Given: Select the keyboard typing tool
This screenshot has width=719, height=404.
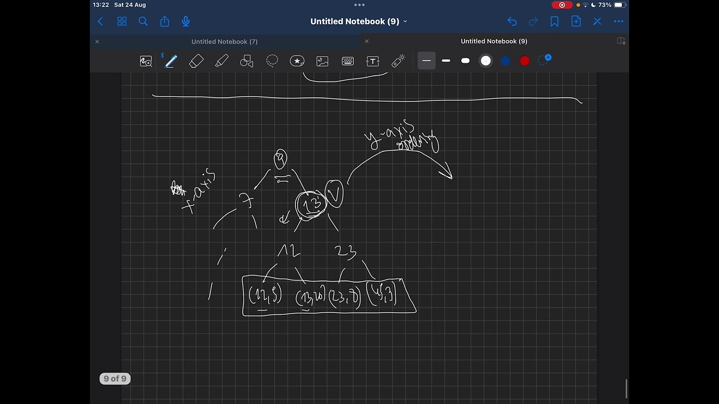Looking at the screenshot, I should pos(348,61).
